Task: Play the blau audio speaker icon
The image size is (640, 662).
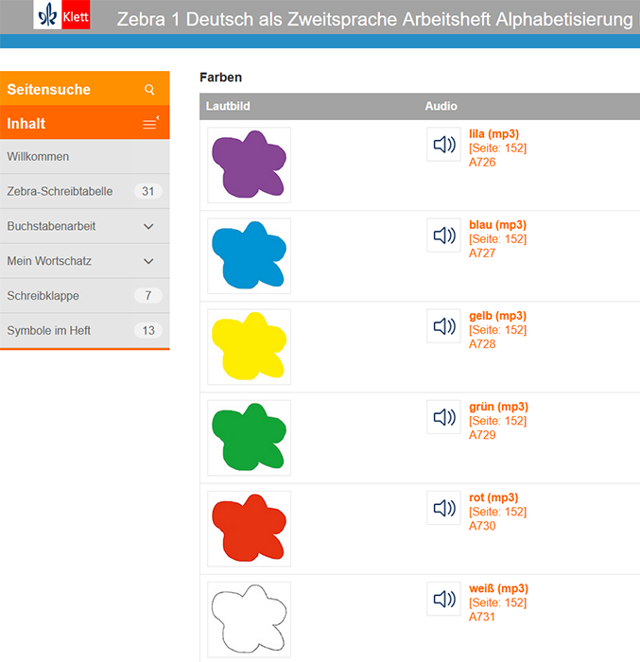Action: 443,235
